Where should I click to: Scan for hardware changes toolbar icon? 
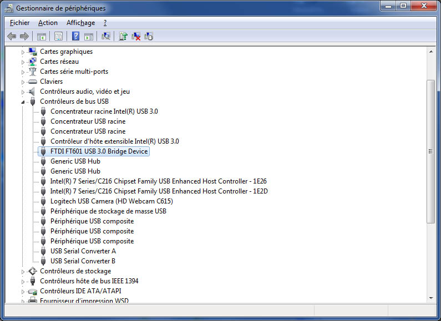click(106, 36)
